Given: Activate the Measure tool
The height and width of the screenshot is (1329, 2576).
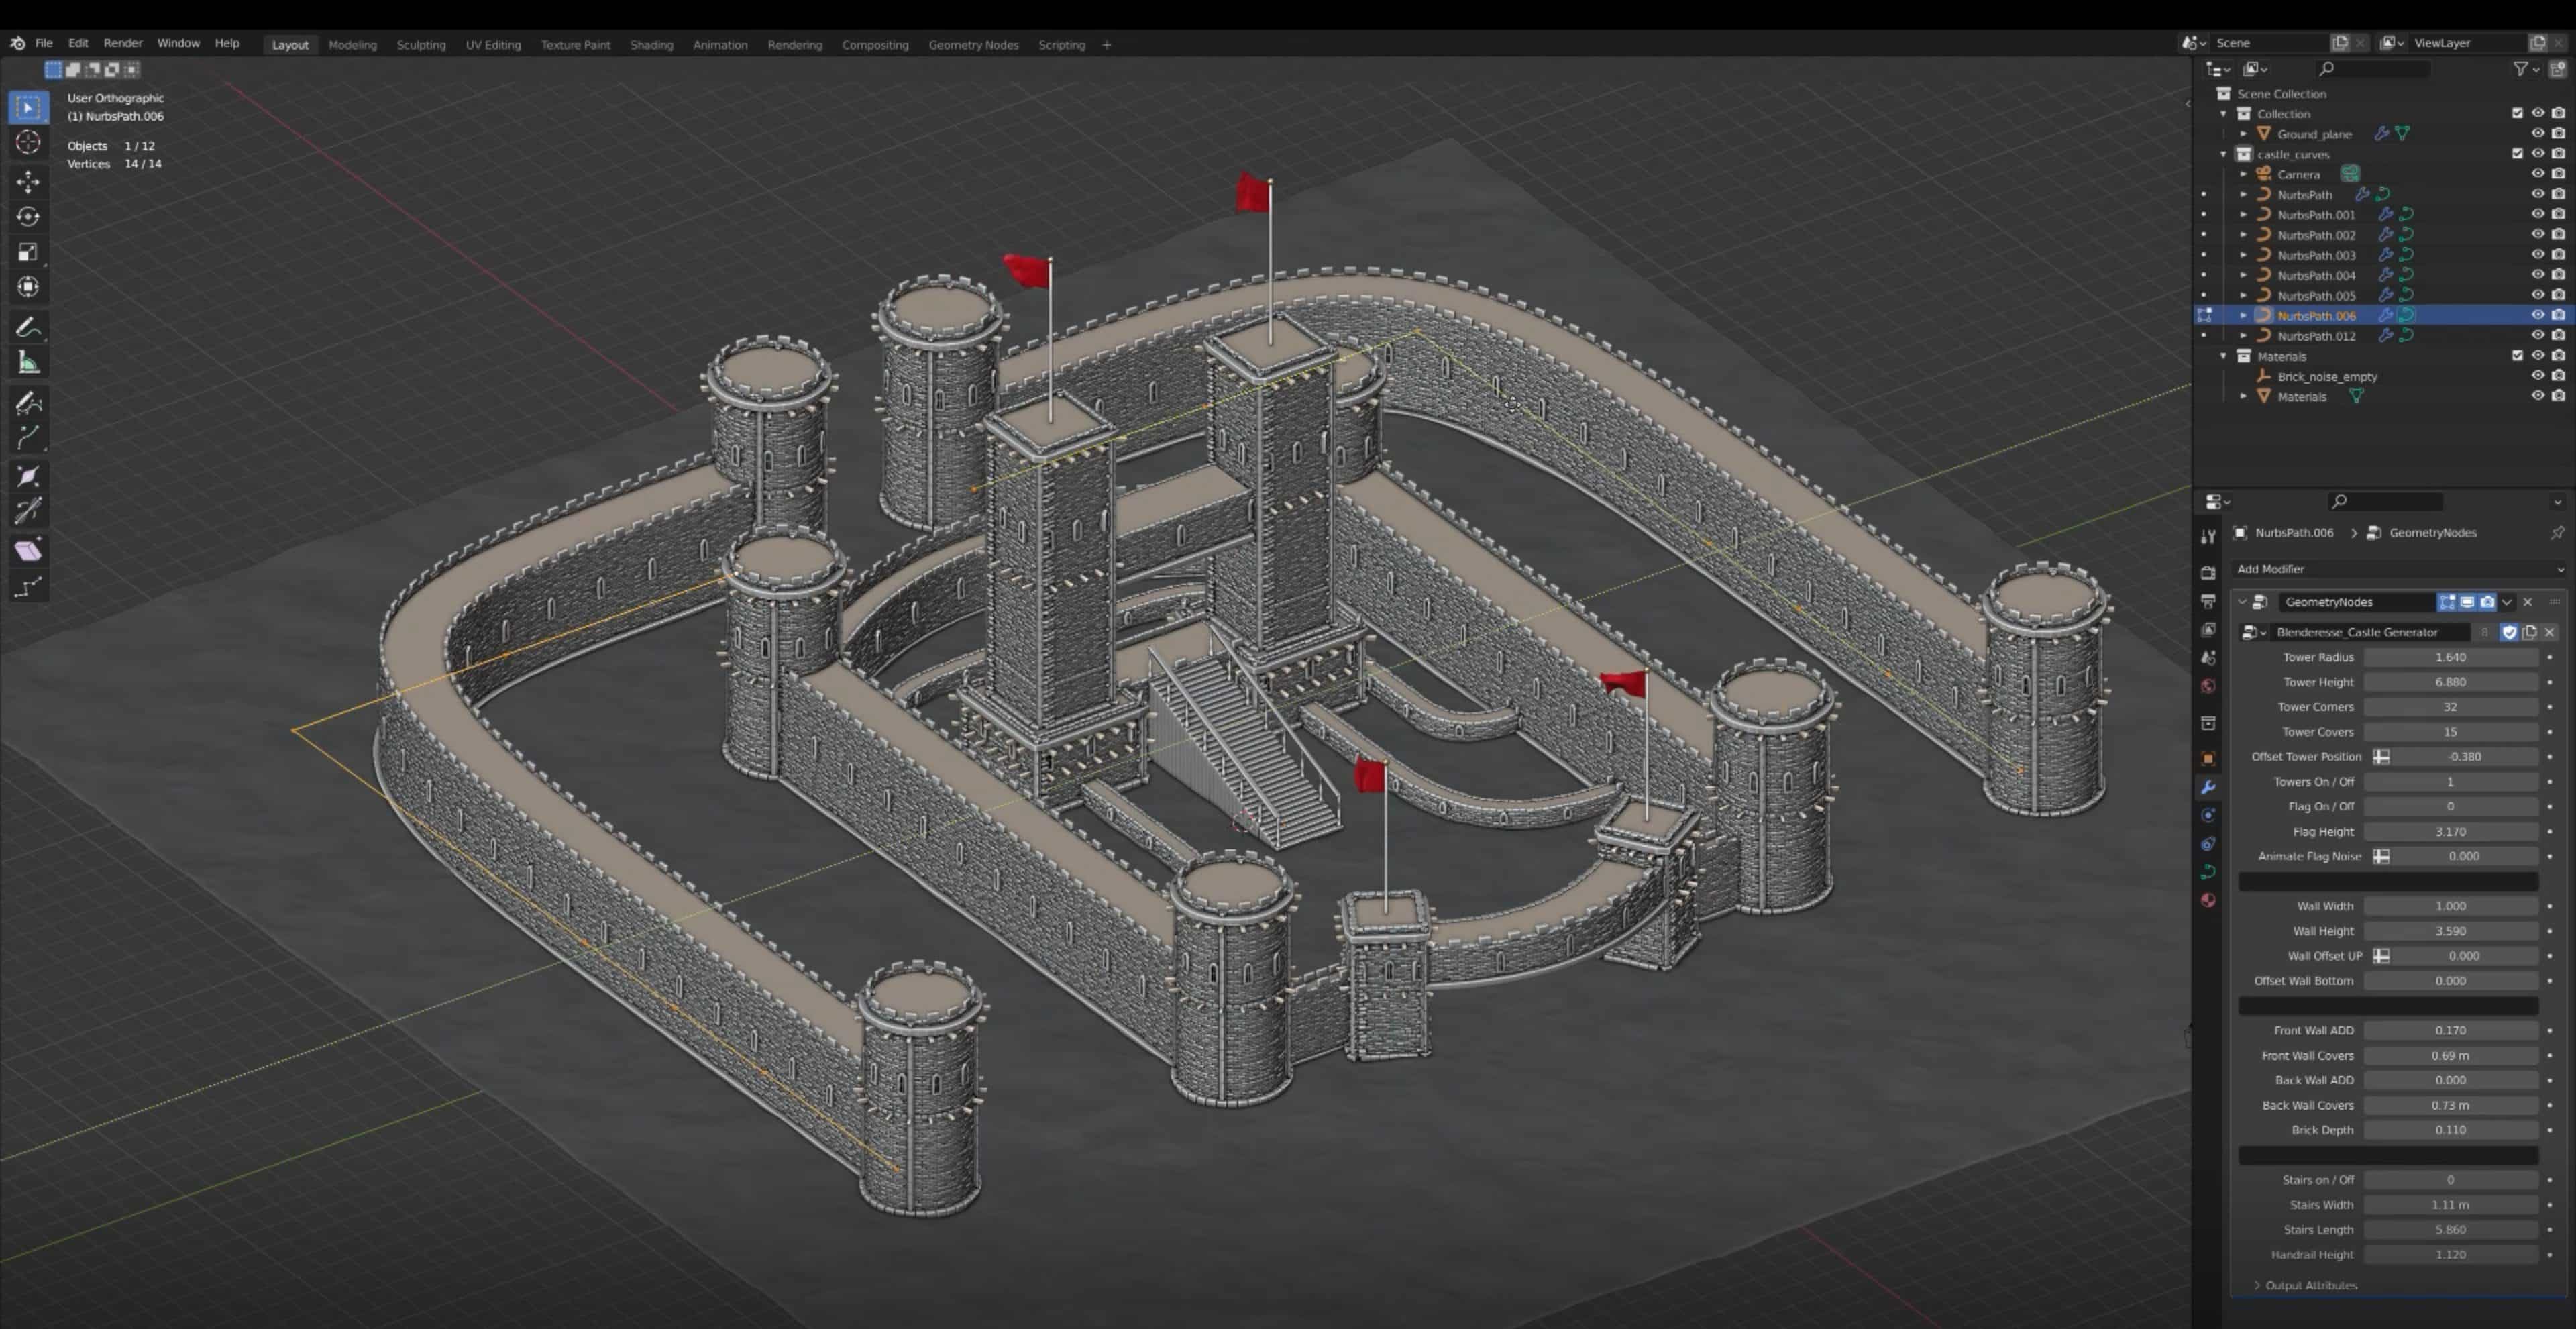Looking at the screenshot, I should pyautogui.click(x=28, y=362).
